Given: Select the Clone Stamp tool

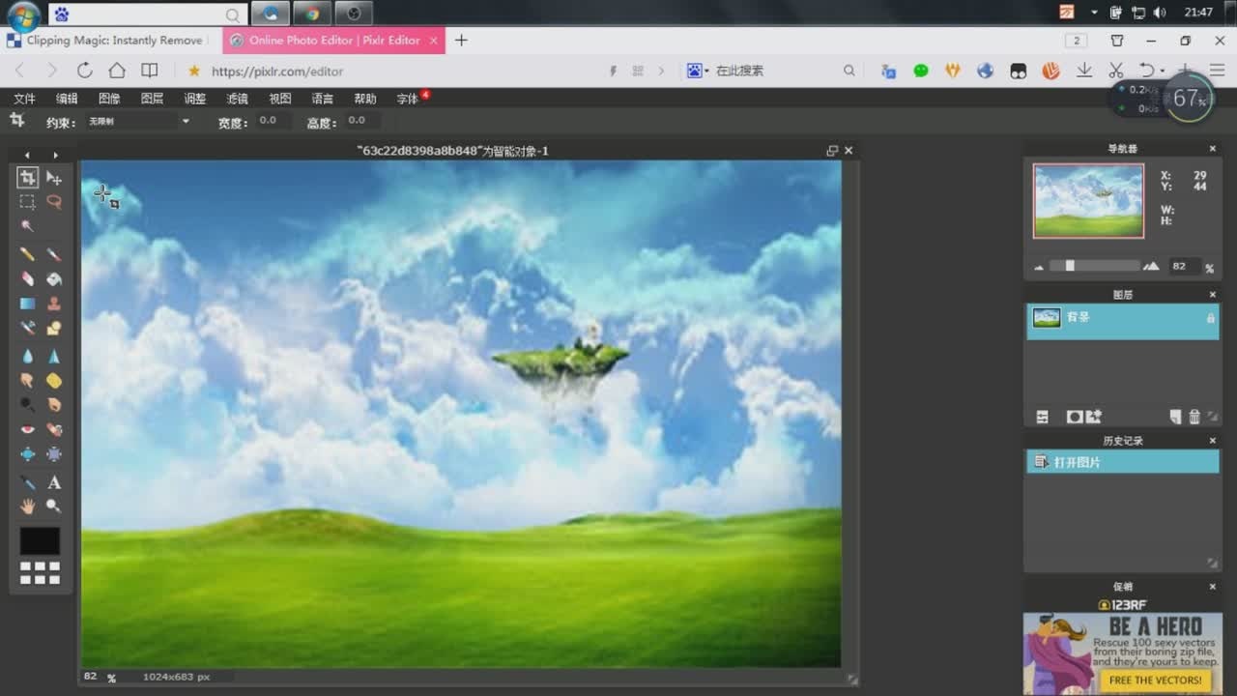Looking at the screenshot, I should (x=54, y=304).
